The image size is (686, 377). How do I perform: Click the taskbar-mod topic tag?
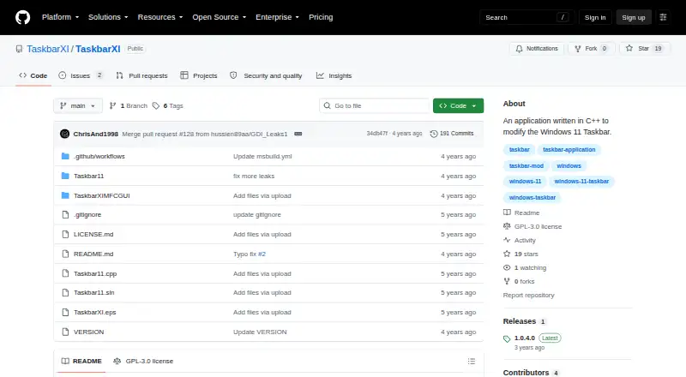pyautogui.click(x=527, y=166)
